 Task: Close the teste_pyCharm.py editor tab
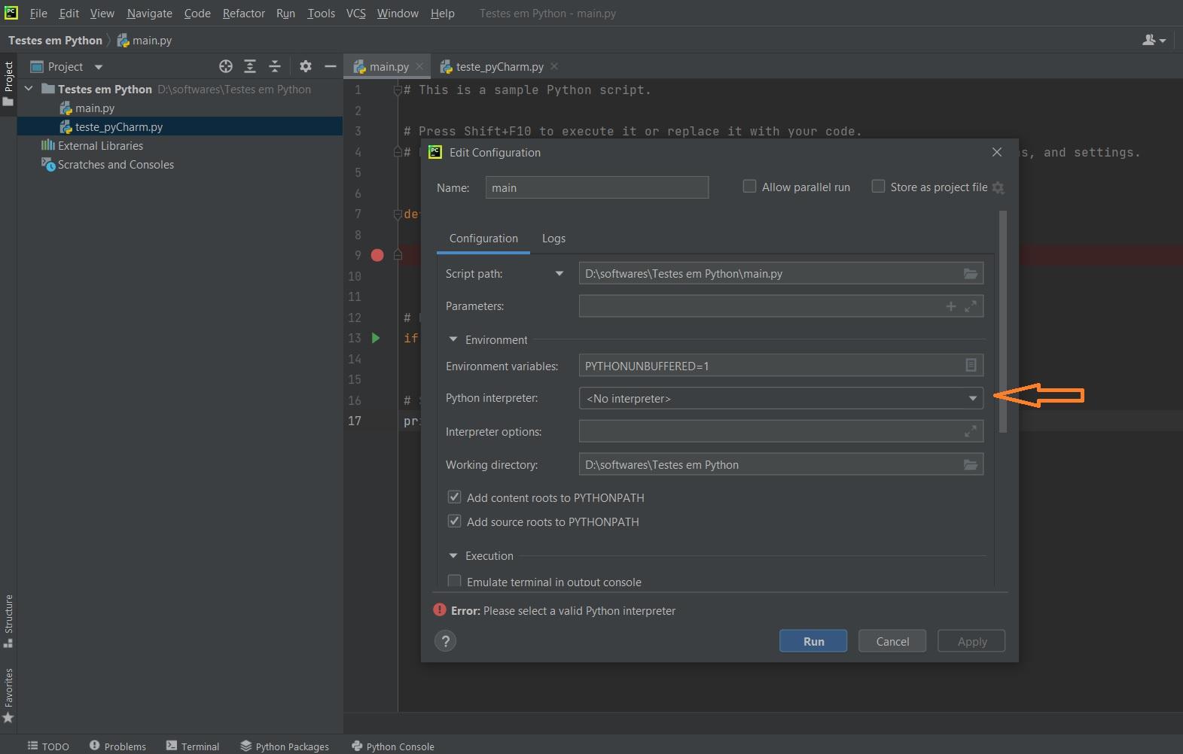tap(554, 66)
